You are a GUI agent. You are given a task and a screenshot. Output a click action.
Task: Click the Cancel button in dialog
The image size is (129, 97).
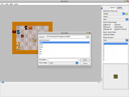(x=85, y=63)
